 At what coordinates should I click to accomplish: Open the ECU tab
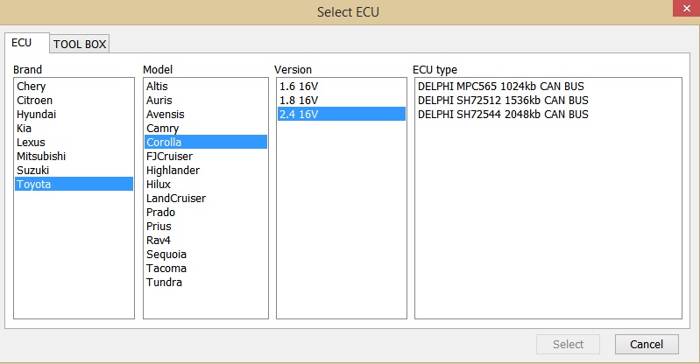[23, 43]
